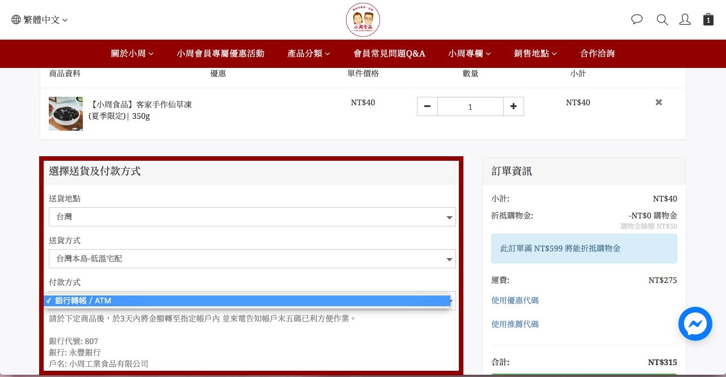Click the 仙草凍 product thumbnail
Screen dimensions: 726x377
pos(66,114)
